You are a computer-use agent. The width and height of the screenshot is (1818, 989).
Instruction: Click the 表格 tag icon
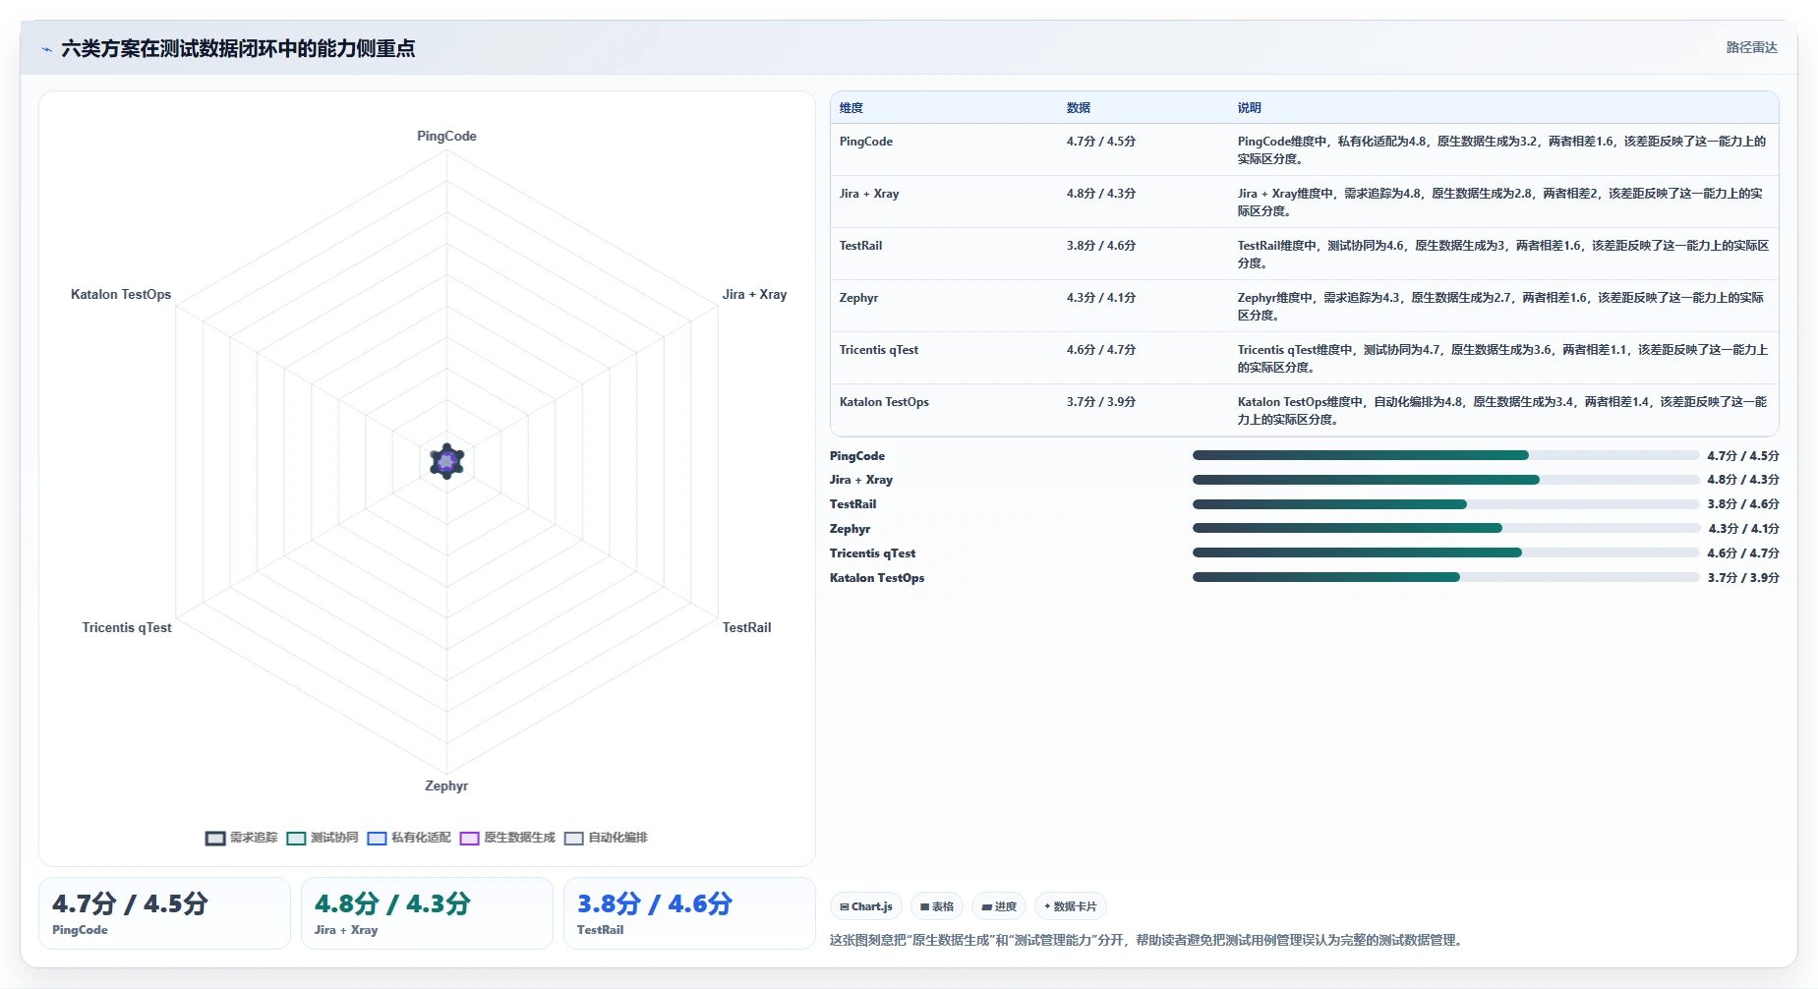(x=924, y=906)
